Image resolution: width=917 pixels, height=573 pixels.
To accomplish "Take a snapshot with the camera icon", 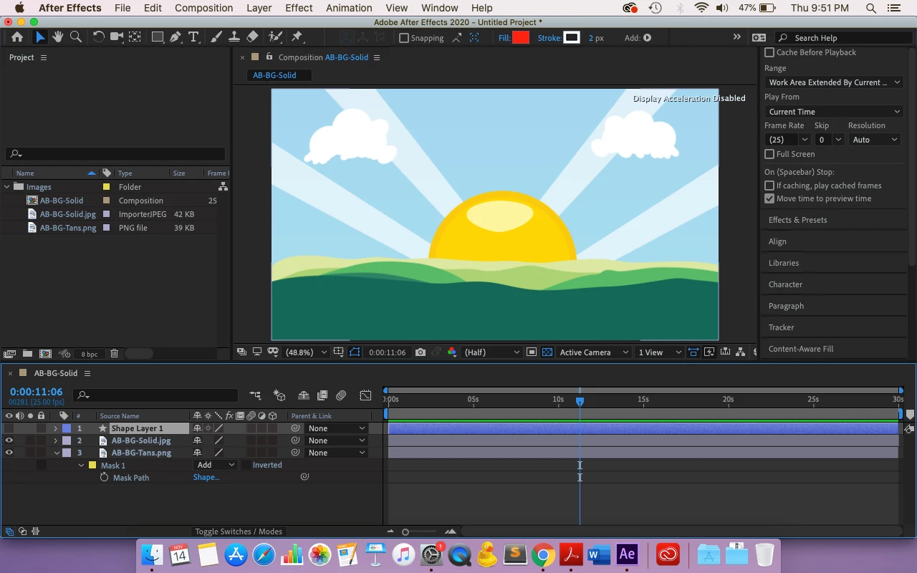I will (421, 352).
